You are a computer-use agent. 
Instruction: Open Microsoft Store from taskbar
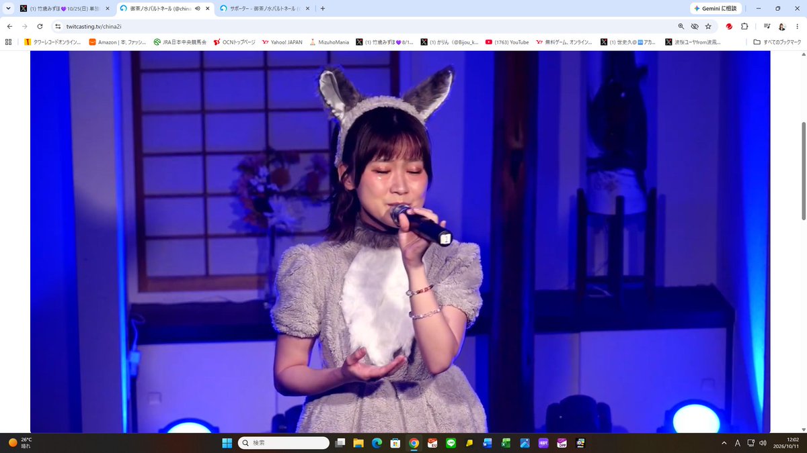[395, 443]
